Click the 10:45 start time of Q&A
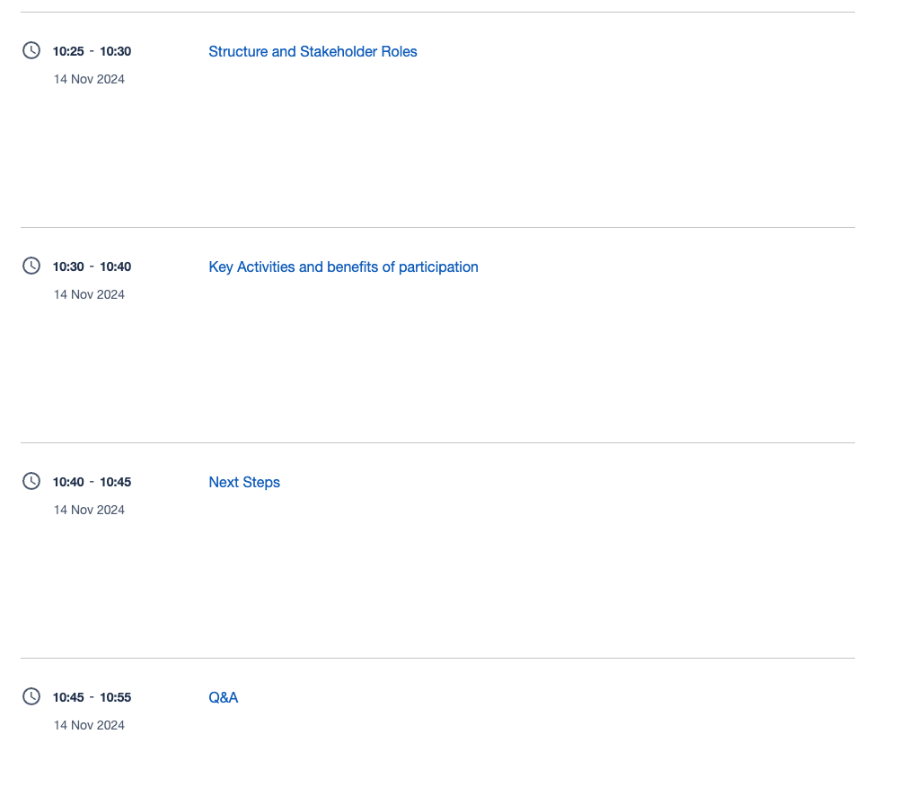 68,698
